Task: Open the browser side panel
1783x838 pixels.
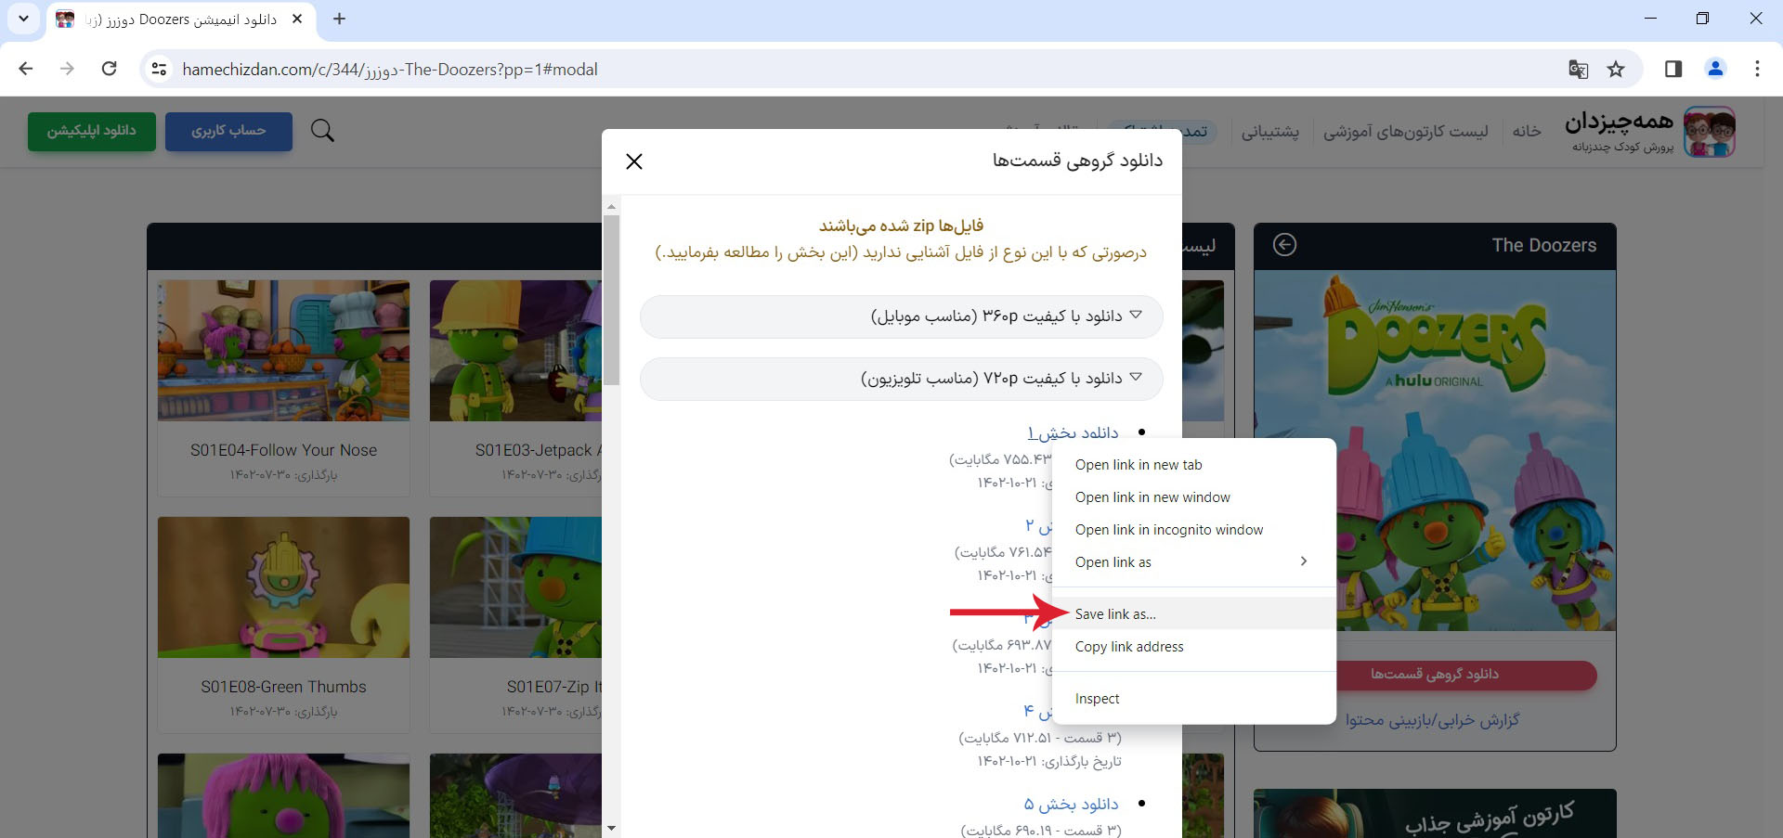Action: tap(1673, 69)
